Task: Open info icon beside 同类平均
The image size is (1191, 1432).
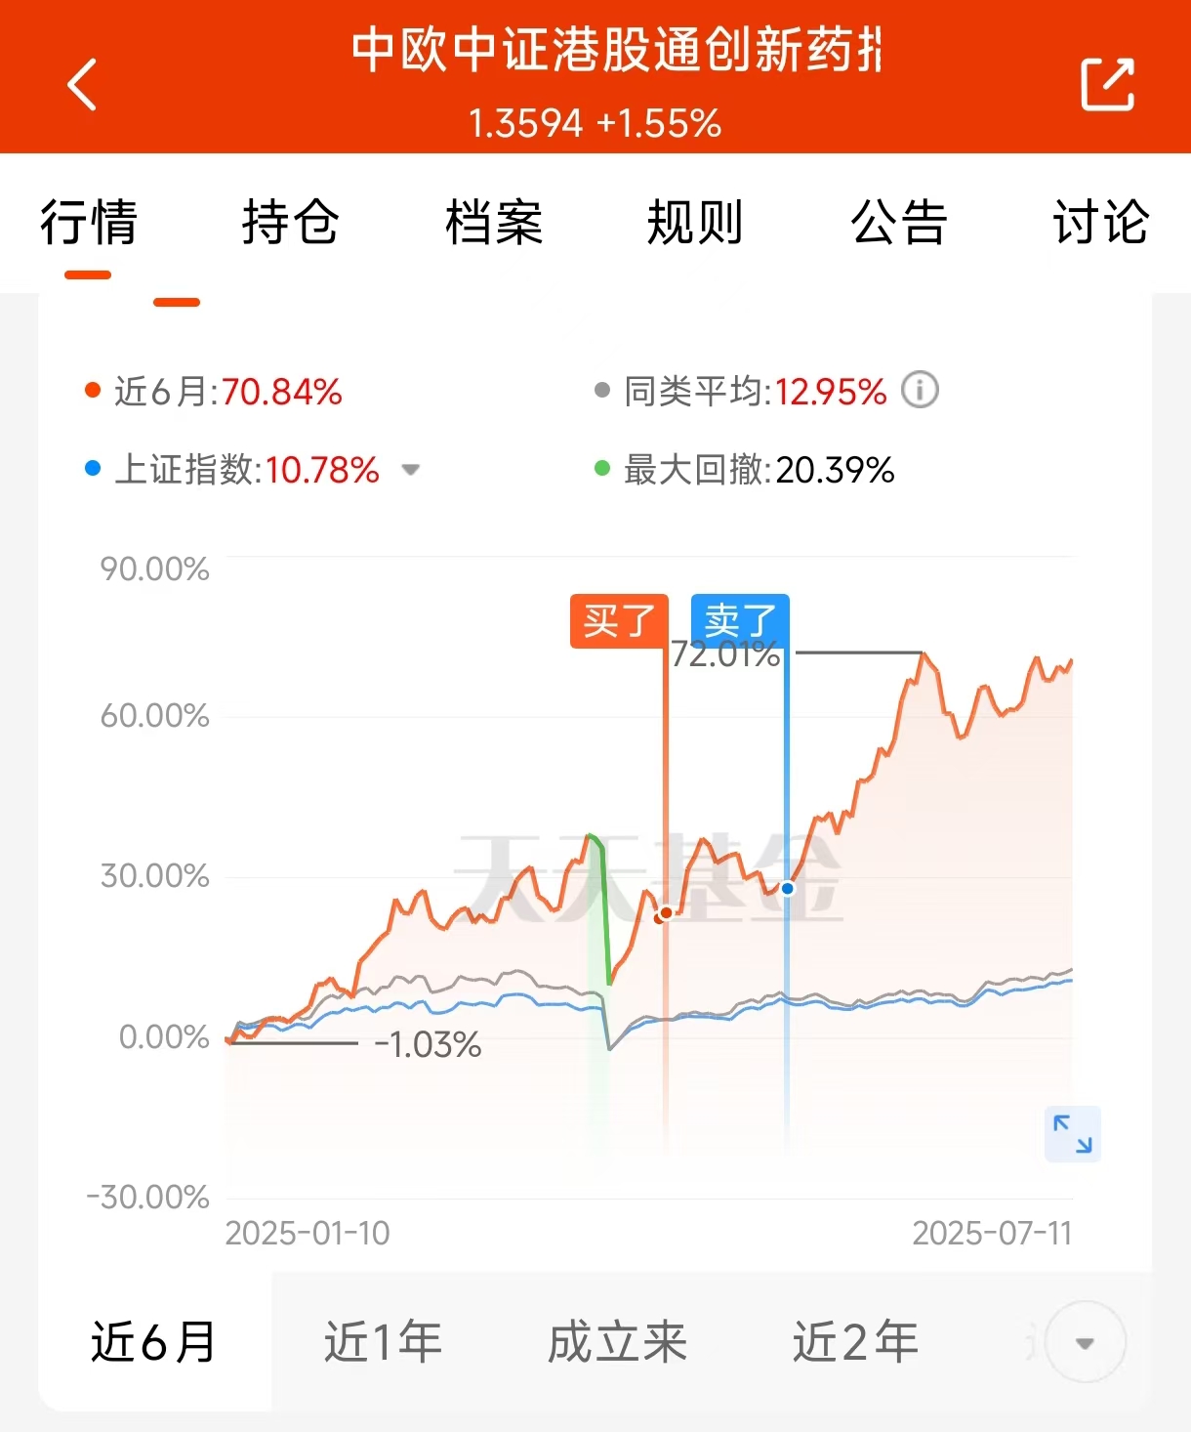Action: 920,390
